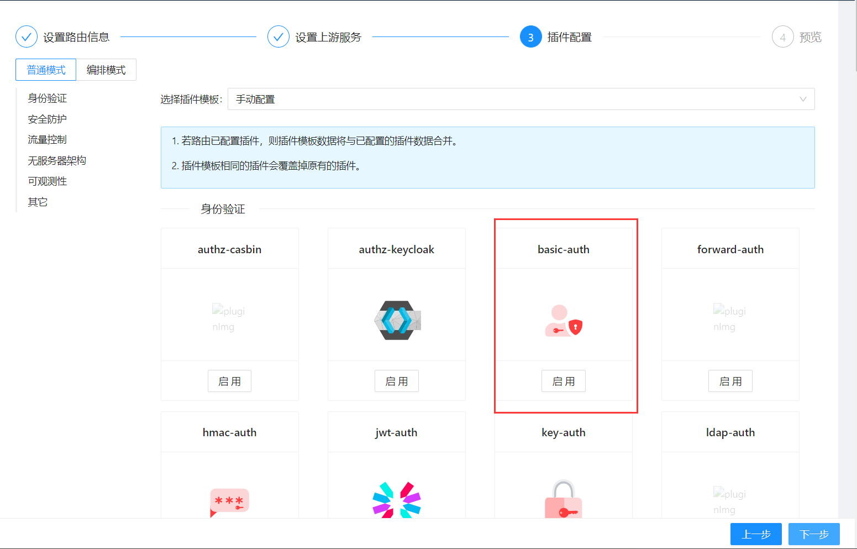This screenshot has width=857, height=549.
Task: Proceed with 下一步 button
Action: pos(814,534)
